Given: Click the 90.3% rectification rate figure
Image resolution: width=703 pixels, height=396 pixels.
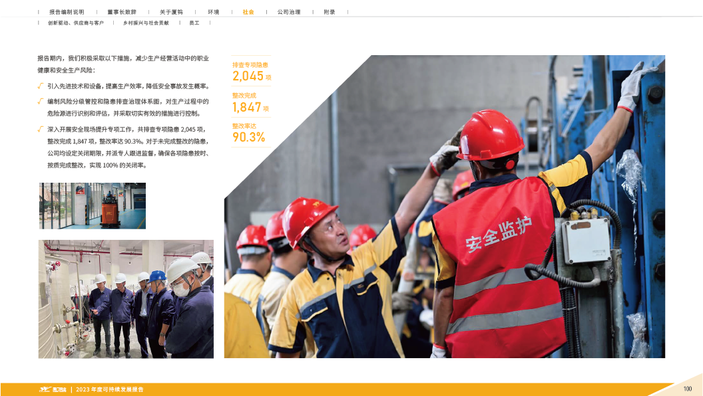Looking at the screenshot, I should pos(248,137).
